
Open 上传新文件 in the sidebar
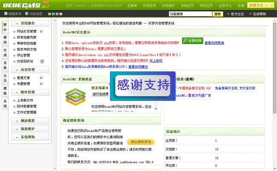[x=25, y=100]
